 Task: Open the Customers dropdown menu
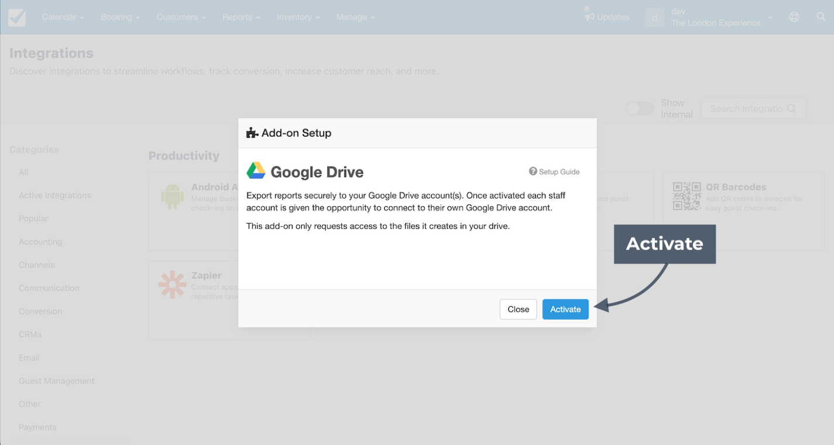click(181, 18)
